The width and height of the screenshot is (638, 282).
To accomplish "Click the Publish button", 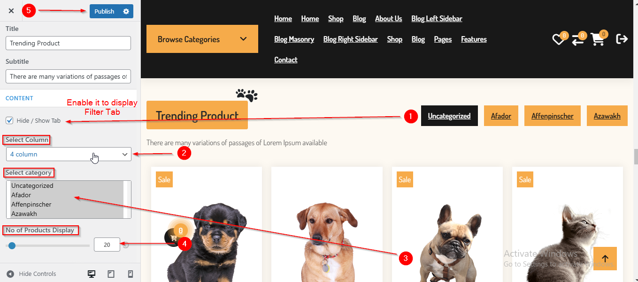I will [x=104, y=11].
